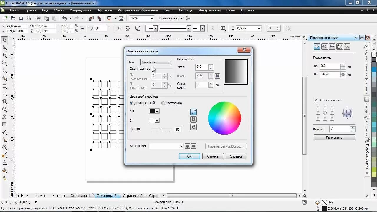Click the Open folder icon
This screenshot has height=212, width=377.
pos(13,18)
